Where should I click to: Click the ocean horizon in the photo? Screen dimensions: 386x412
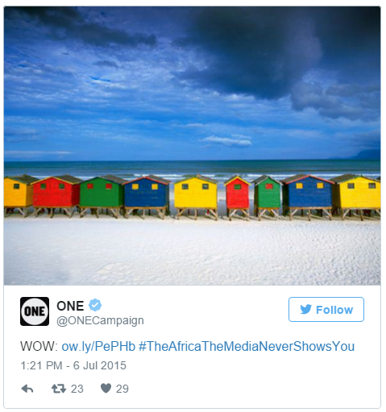pyautogui.click(x=193, y=161)
